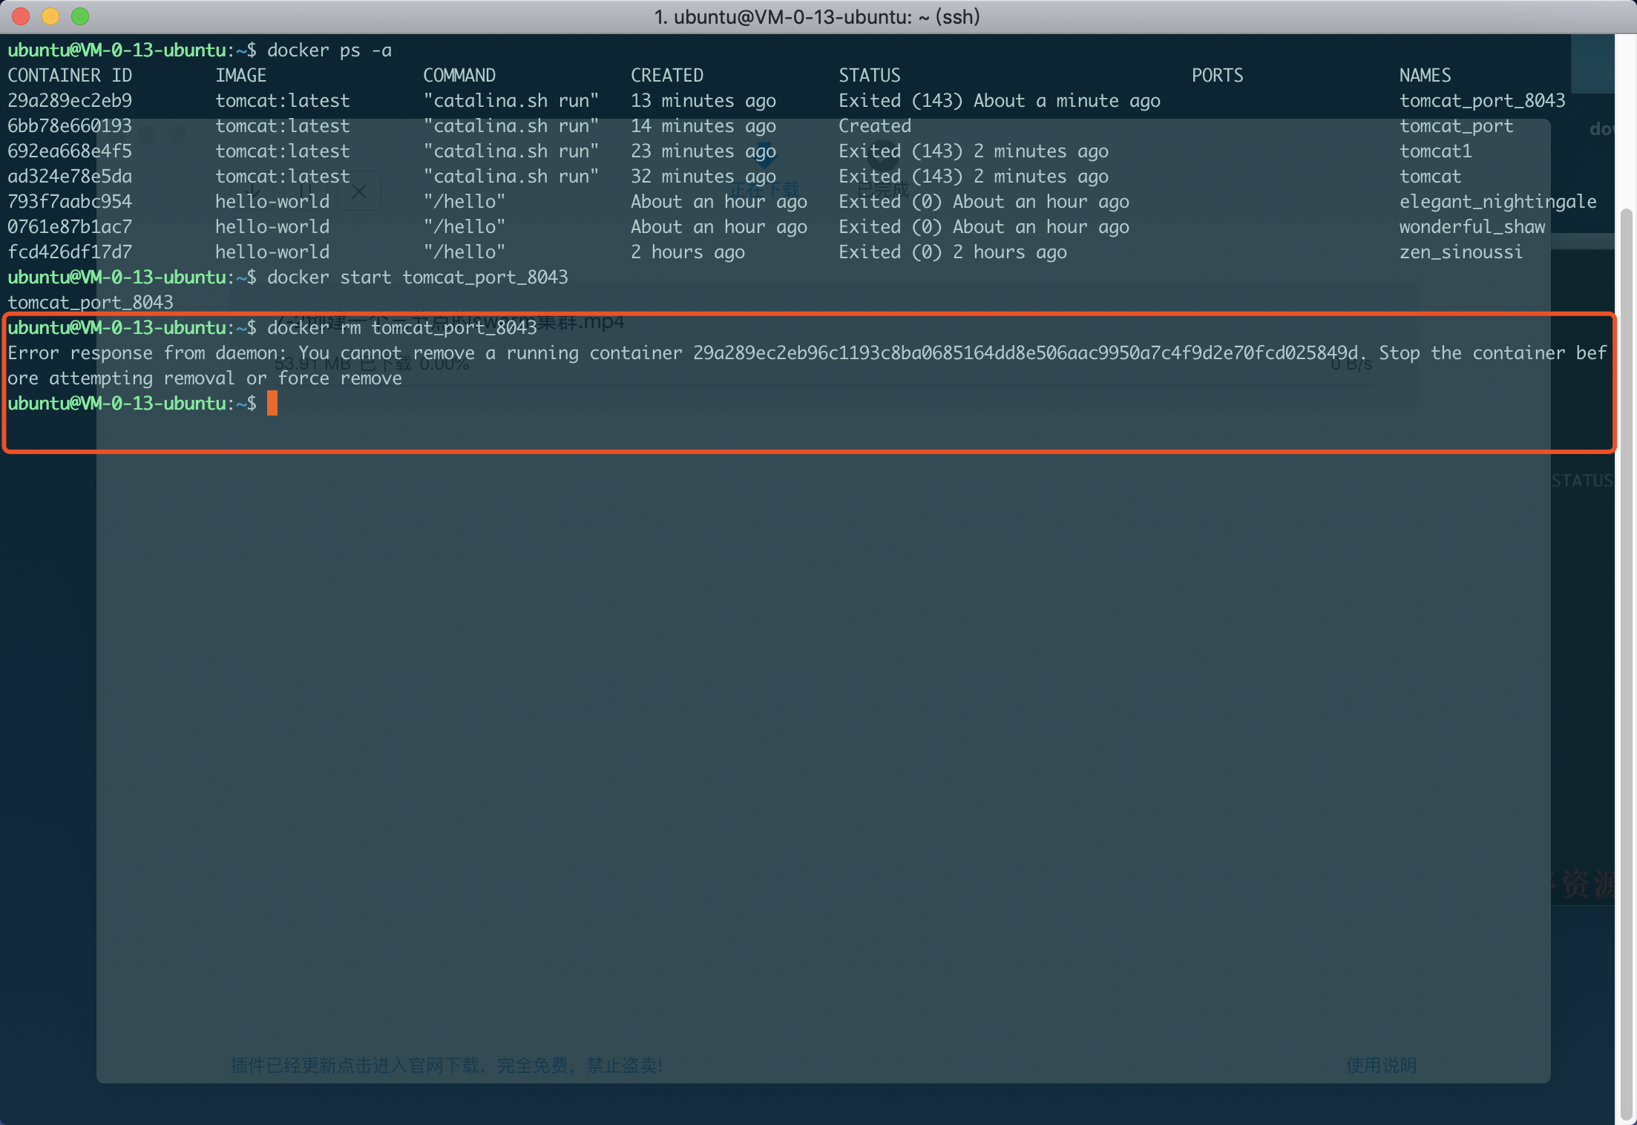This screenshot has width=1637, height=1125.
Task: Click '2 hours ago' created value
Action: 688,252
